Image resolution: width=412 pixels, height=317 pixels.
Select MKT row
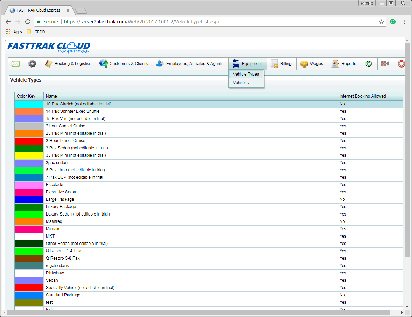[209, 237]
